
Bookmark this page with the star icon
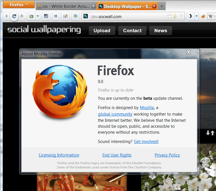coord(169,16)
